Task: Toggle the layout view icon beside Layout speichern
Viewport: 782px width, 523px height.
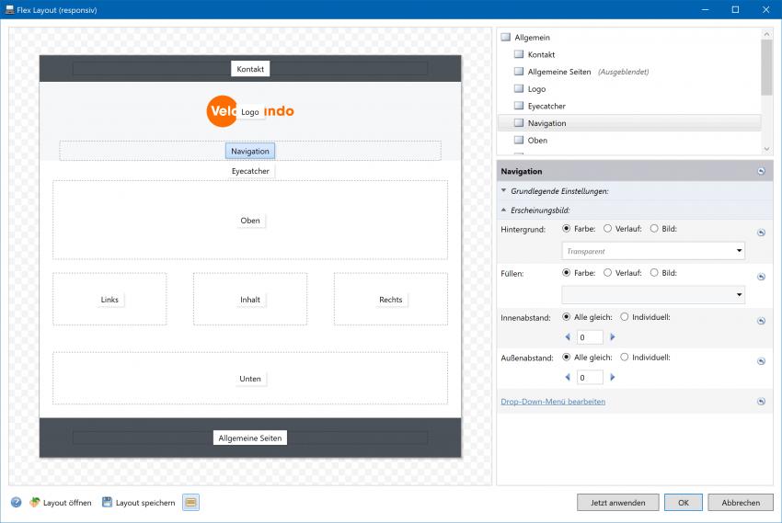Action: pyautogui.click(x=190, y=503)
